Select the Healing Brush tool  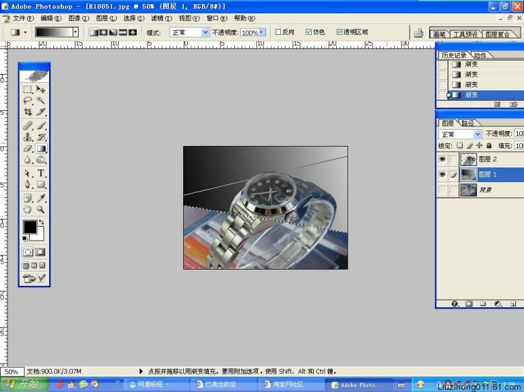[28, 126]
